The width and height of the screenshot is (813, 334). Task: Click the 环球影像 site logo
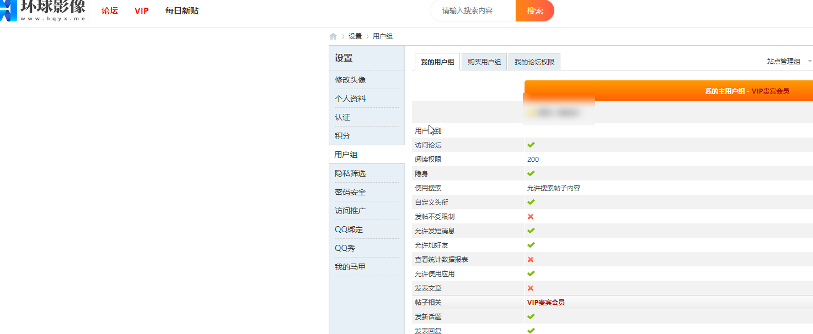(x=43, y=10)
